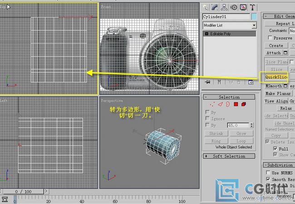Image resolution: width=295 pixels, height=204 pixels.
Task: Click the 45.0 angle spinner arrows
Action: (x=252, y=125)
